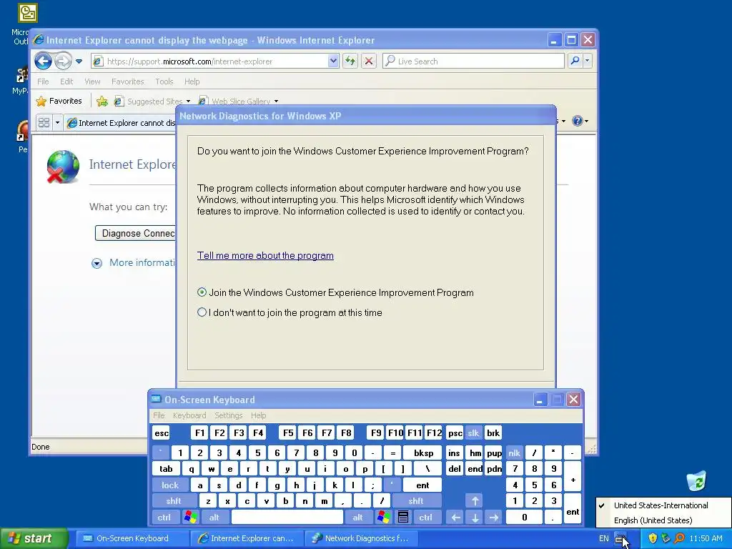Open the search provider dropdown arrow
The height and width of the screenshot is (549, 732).
coord(588,61)
